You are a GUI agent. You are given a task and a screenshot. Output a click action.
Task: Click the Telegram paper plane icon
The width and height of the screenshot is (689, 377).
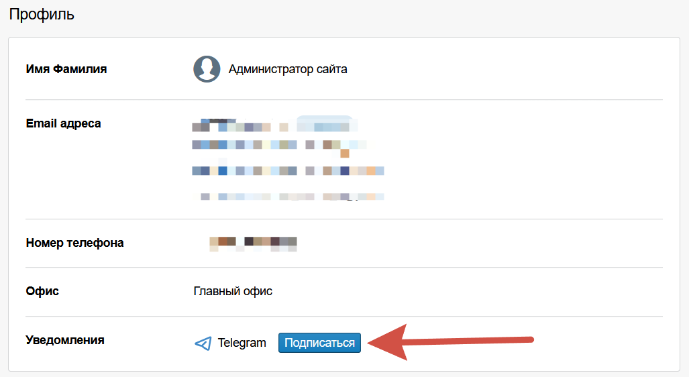tap(203, 343)
